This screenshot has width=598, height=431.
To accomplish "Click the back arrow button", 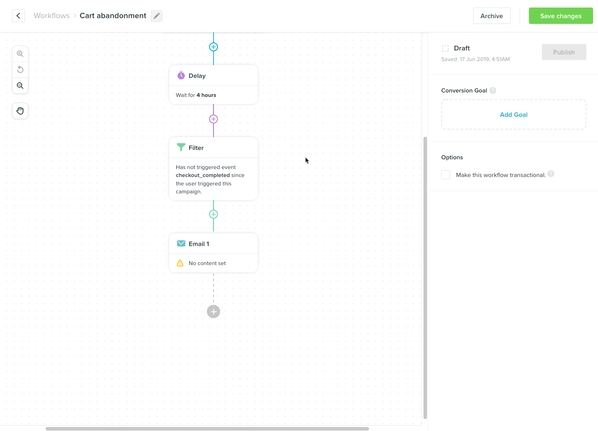I will [x=18, y=16].
